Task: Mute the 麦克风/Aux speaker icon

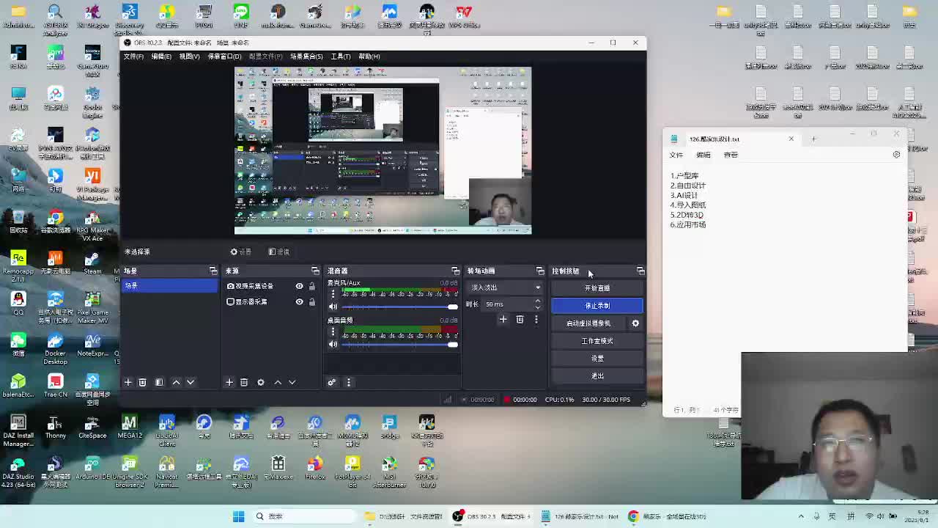Action: point(333,307)
